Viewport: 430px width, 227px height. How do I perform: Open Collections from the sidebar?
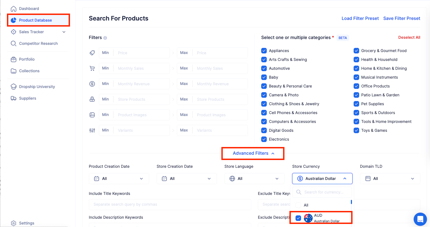[29, 71]
